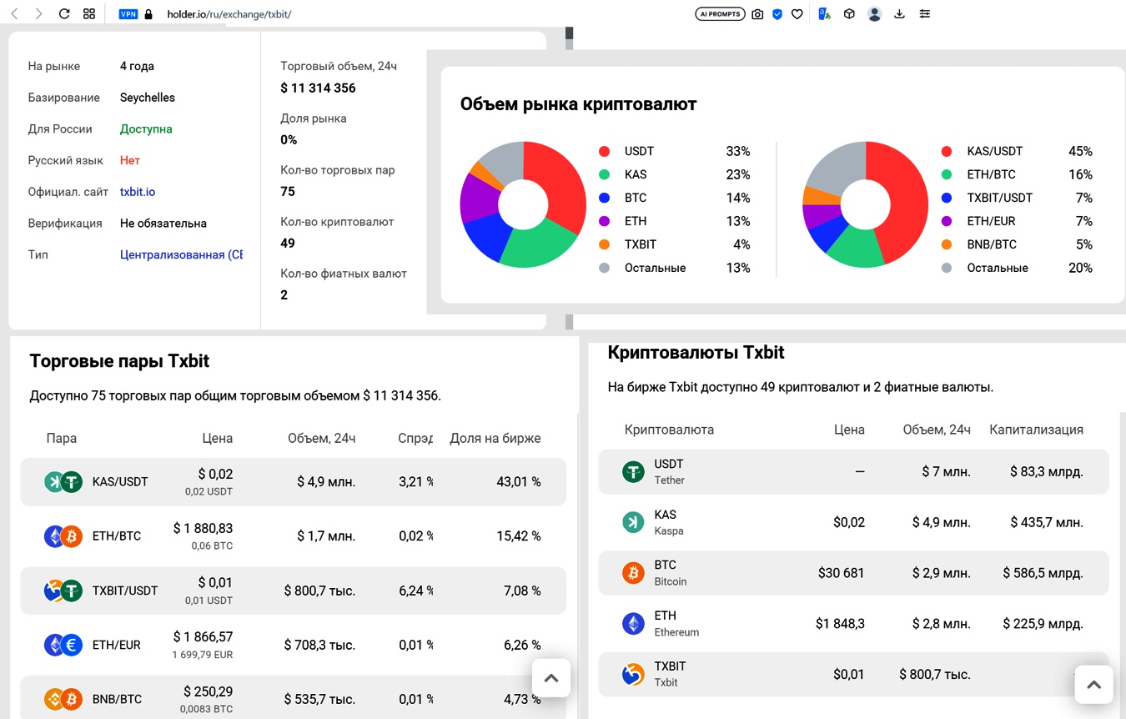Open the blue shield ad blocker icon
The width and height of the screenshot is (1126, 719).
(777, 14)
